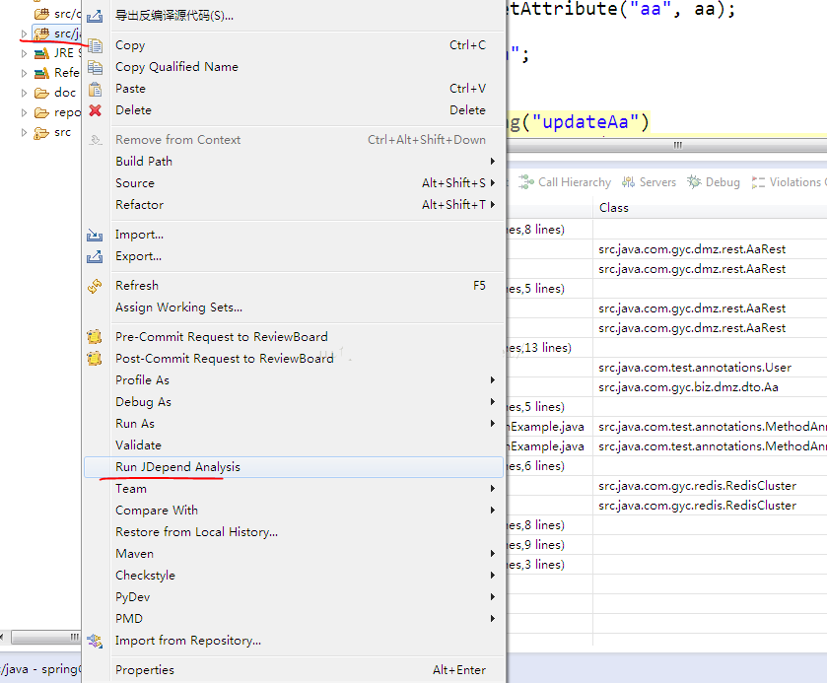The image size is (827, 683).
Task: Click the export decompiled source icon
Action: [x=95, y=16]
